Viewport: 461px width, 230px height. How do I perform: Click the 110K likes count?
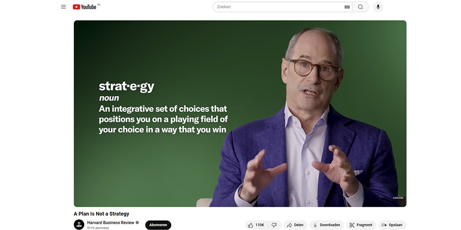[x=260, y=225]
